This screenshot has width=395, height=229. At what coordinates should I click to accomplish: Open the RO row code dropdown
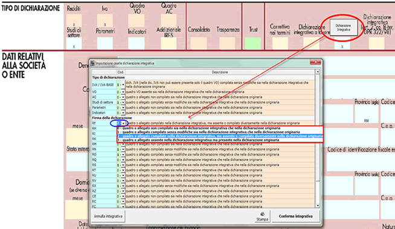tap(123, 155)
